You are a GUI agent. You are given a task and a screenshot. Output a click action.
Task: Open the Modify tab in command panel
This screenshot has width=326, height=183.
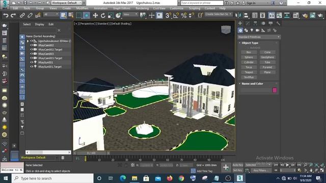pos(248,23)
